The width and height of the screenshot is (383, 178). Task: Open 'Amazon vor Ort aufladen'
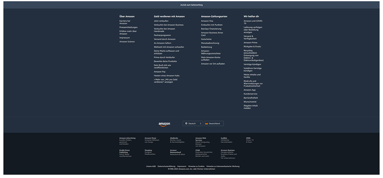pyautogui.click(x=213, y=64)
